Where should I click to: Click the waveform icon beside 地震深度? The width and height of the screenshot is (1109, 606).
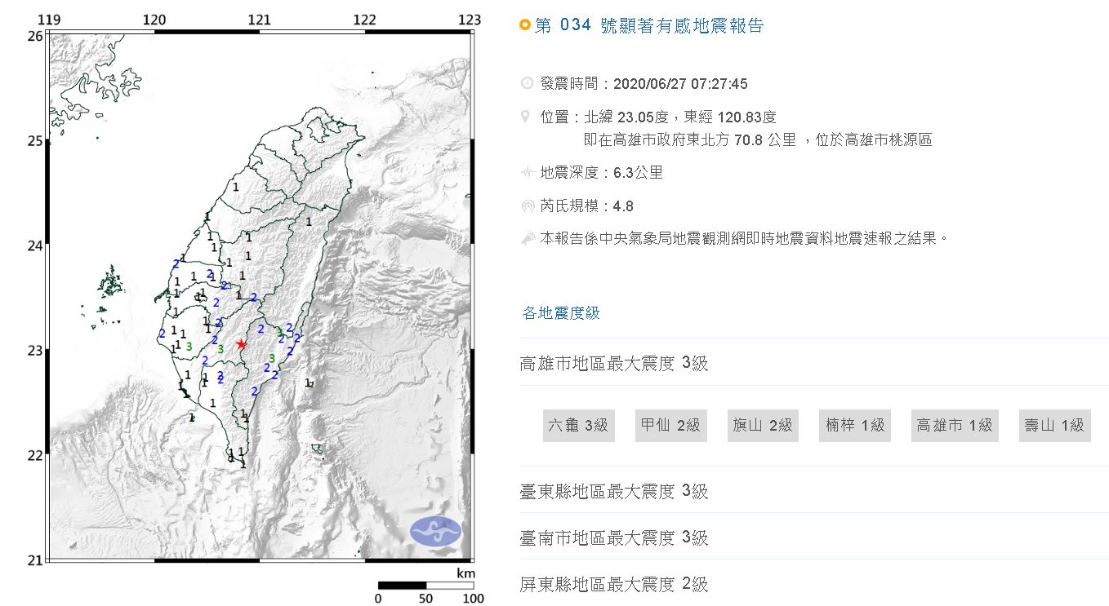527,172
